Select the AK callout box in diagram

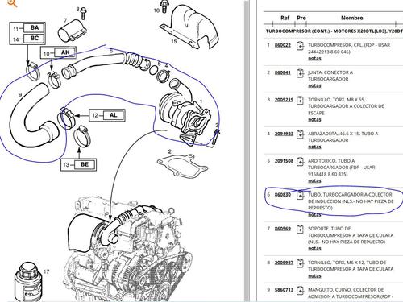64,52
